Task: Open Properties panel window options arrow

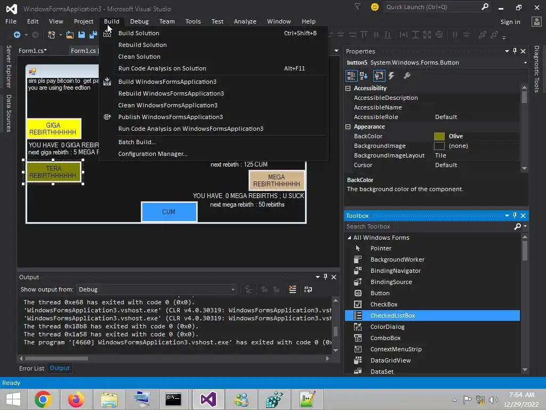Action: pos(507,51)
